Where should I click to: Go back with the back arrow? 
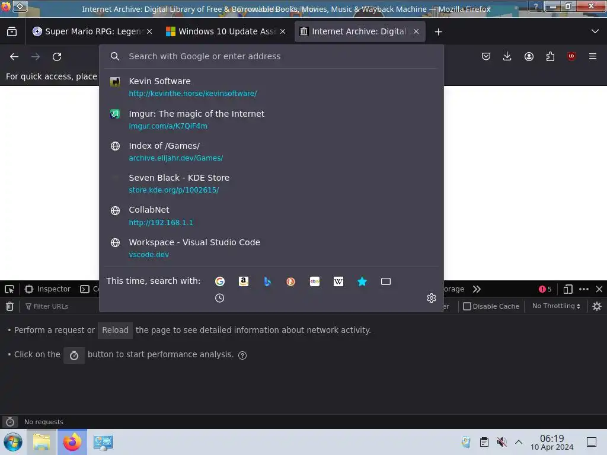pyautogui.click(x=14, y=57)
